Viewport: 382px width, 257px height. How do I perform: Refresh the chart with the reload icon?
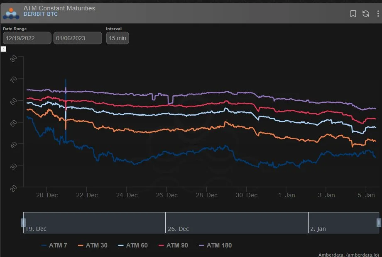(x=365, y=14)
